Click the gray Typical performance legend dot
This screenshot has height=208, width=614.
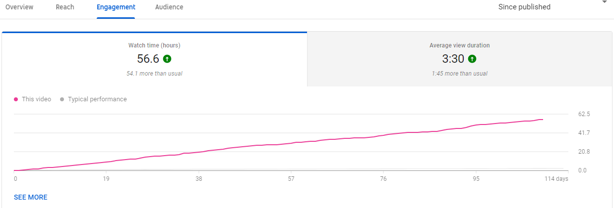(62, 99)
